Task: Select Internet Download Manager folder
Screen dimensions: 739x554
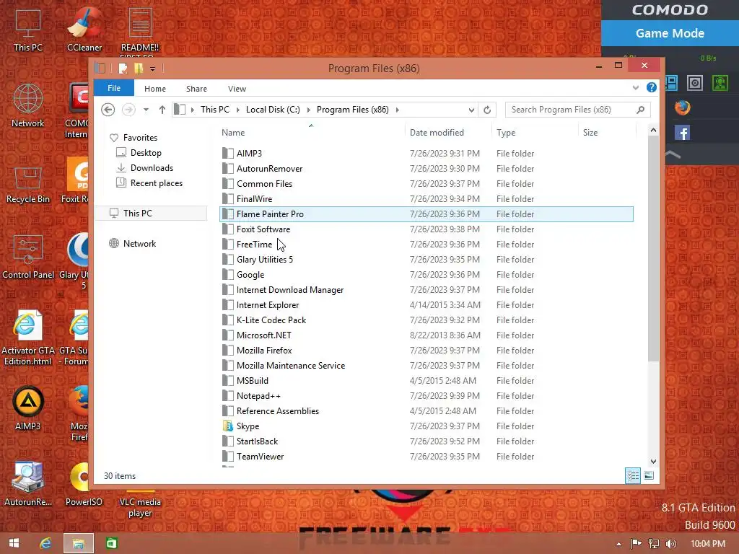Action: point(427,290)
